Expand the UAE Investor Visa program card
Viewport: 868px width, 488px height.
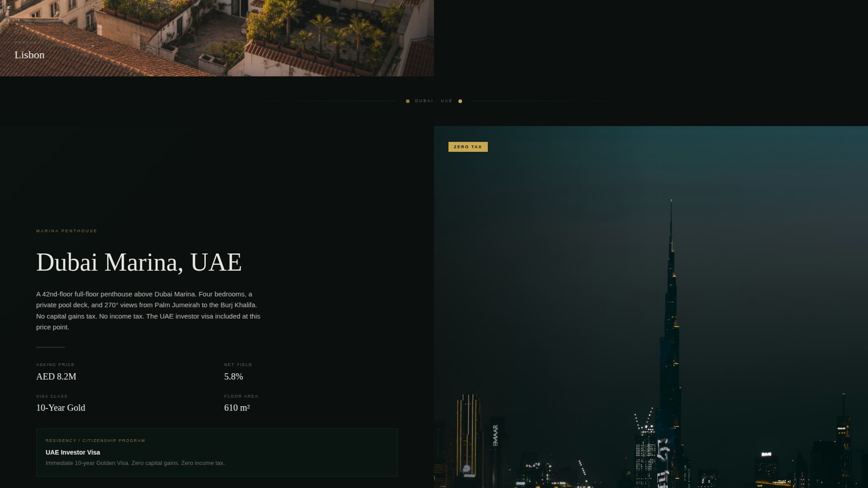click(x=217, y=452)
